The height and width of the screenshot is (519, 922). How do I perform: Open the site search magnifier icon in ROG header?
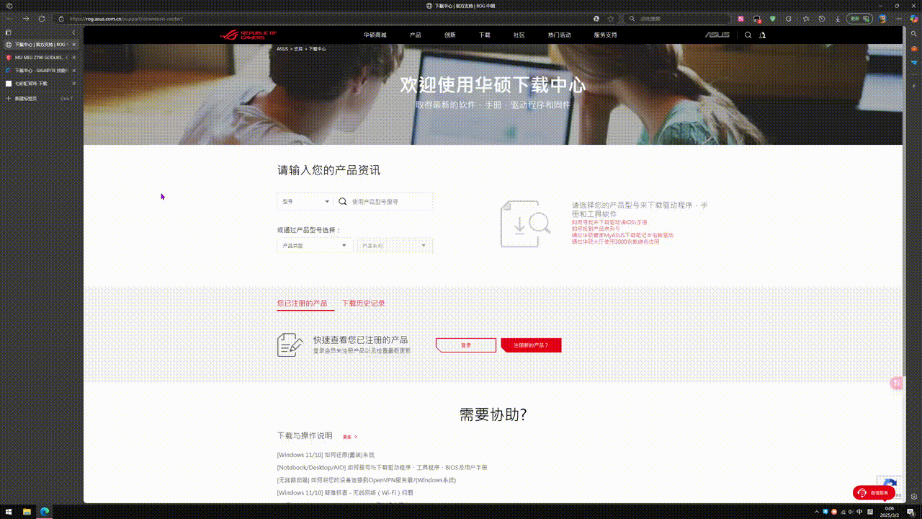(x=748, y=35)
